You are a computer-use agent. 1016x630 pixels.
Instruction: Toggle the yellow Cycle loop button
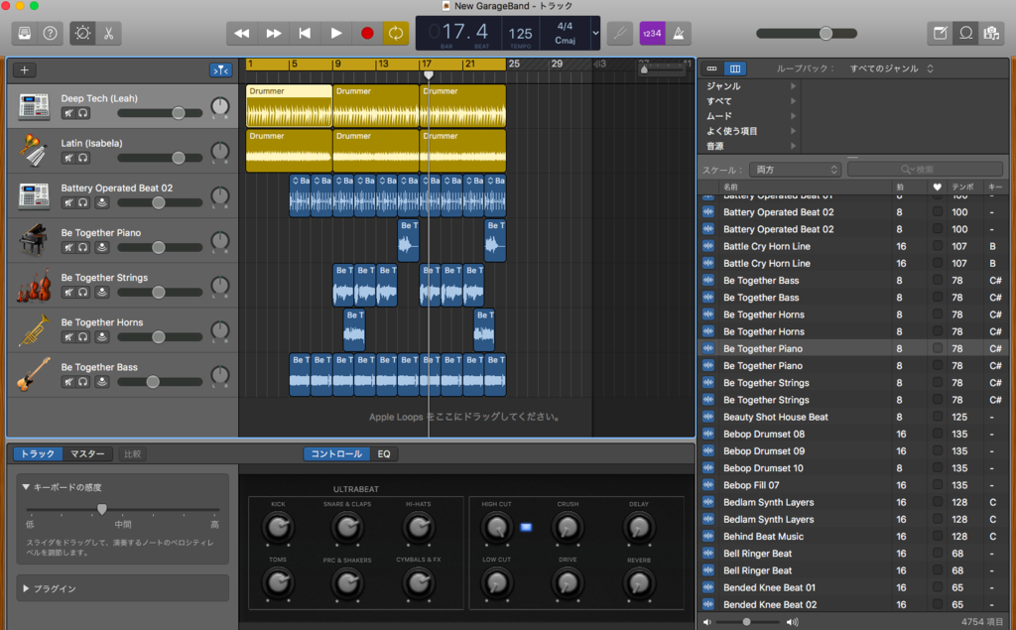click(396, 33)
